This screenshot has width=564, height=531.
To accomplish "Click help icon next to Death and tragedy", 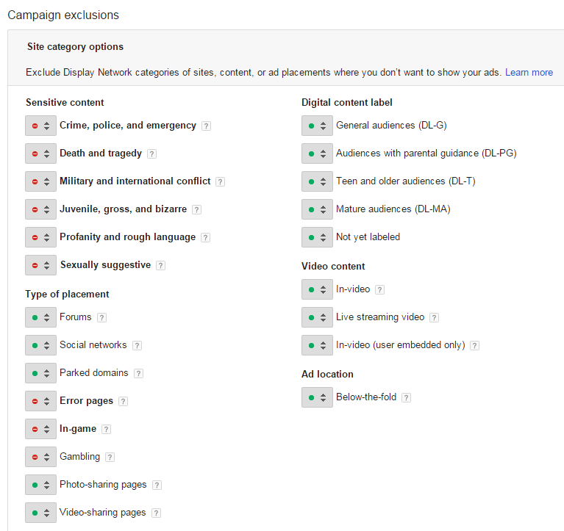I will [x=151, y=153].
